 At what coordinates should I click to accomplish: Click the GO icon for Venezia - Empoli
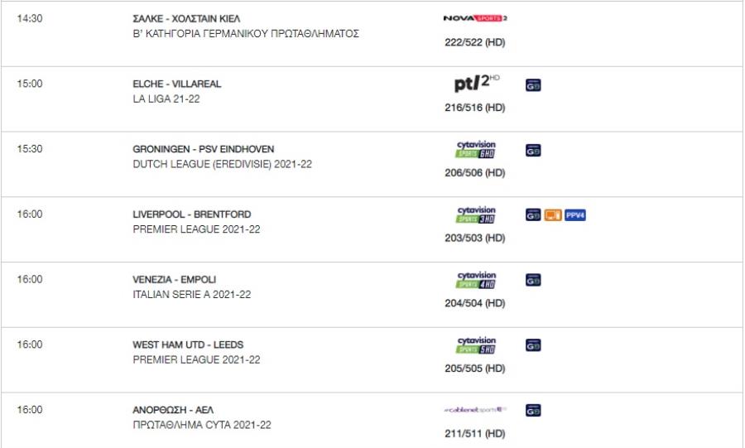(533, 280)
